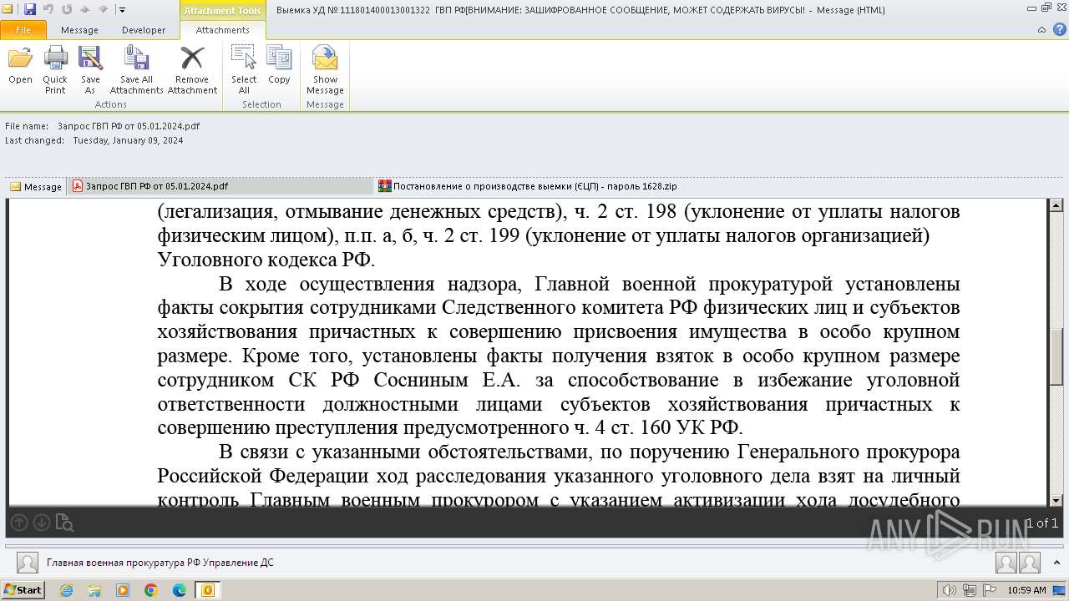1069x601 pixels.
Task: Open the attachment with the Open icon
Action: [20, 67]
